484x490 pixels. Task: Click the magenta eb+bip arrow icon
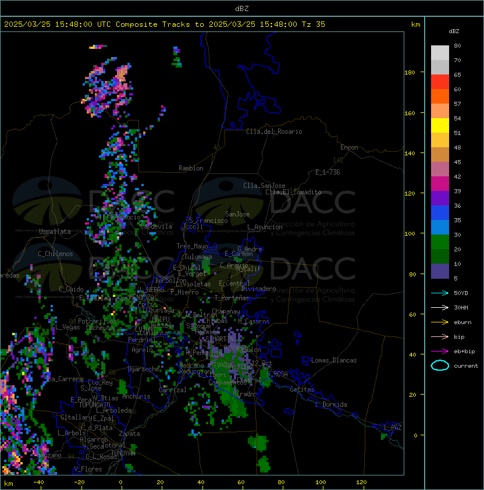tap(440, 351)
